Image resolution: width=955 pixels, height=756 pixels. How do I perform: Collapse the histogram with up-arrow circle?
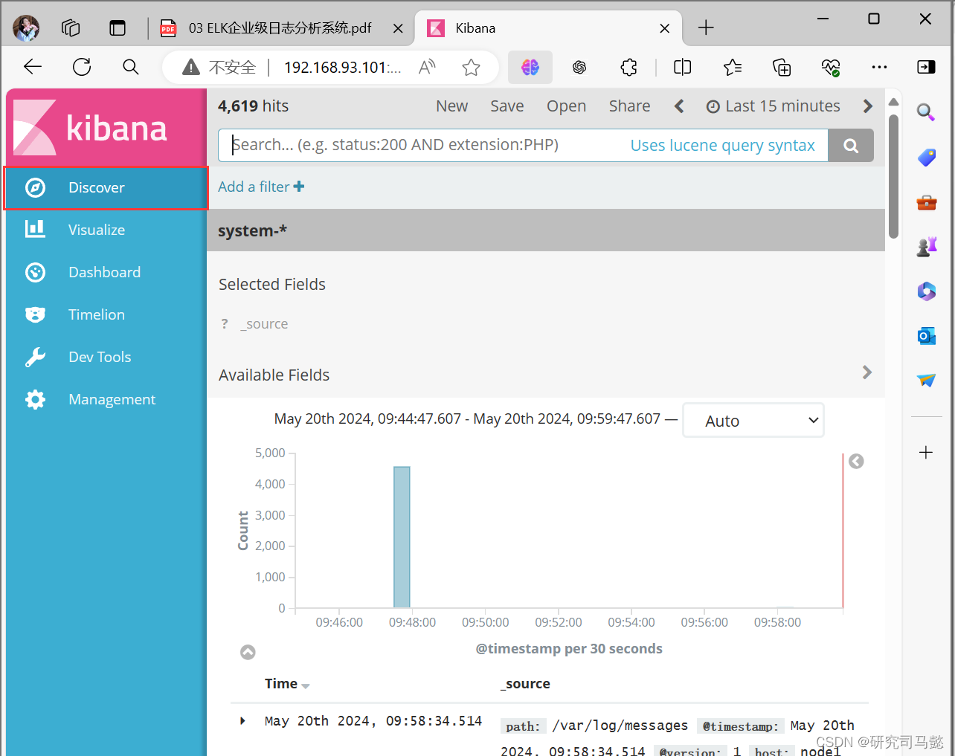coord(248,652)
